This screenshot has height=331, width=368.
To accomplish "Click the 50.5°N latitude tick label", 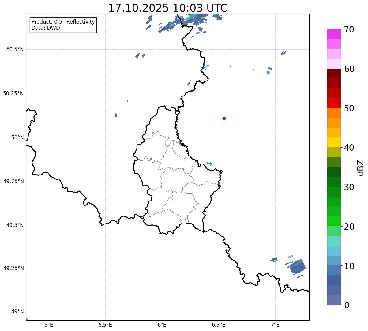I will tap(15, 49).
